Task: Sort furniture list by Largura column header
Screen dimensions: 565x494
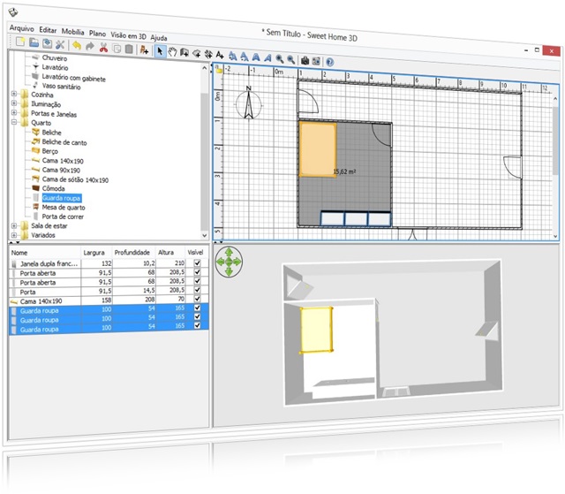Action: click(x=93, y=252)
